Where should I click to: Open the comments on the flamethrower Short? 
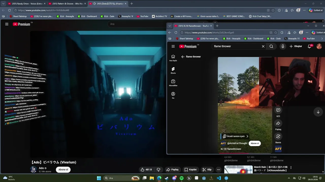pyautogui.click(x=278, y=110)
